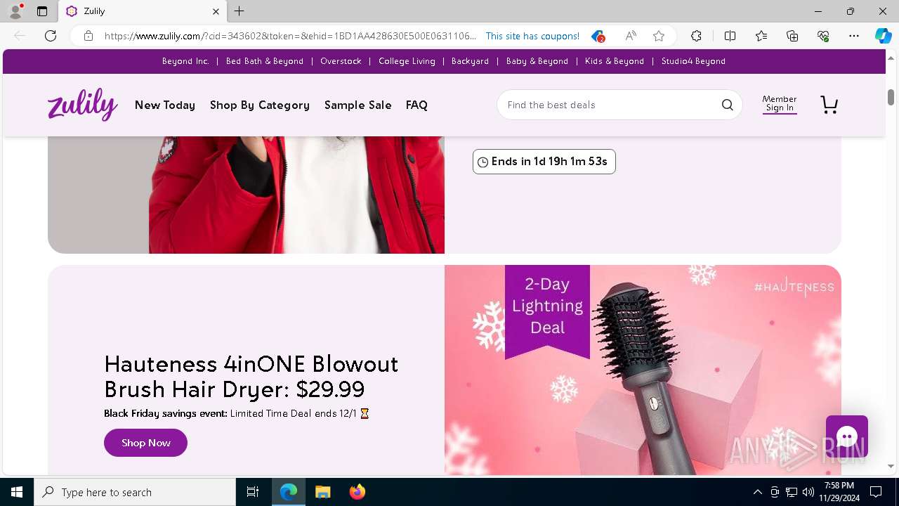Click the Zulily logo

click(x=83, y=105)
